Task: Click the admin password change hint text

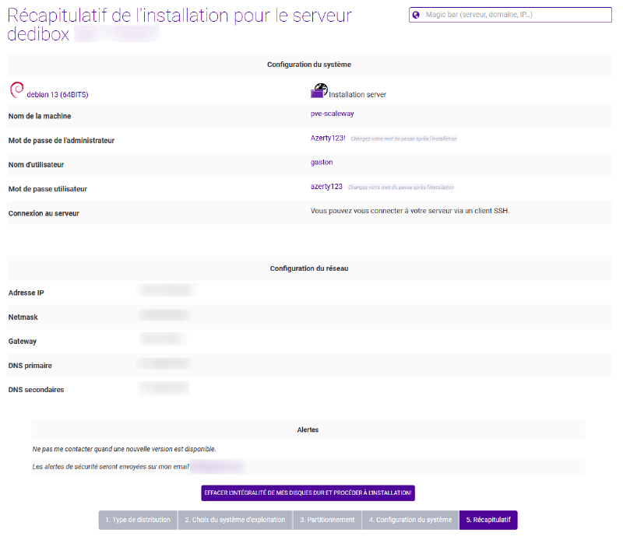Action: [403, 138]
